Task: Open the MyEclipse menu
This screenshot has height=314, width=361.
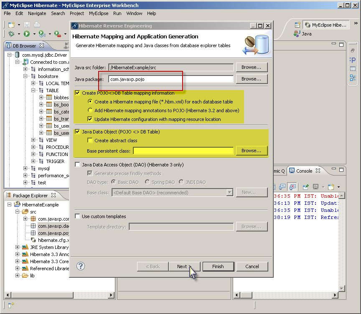Action: (99, 13)
